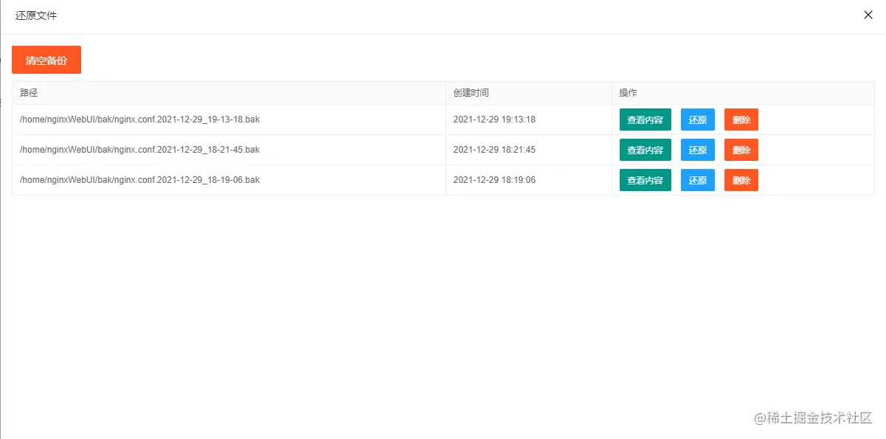Viewport: 886px width, 439px height.
Task: Select the second backup file path row
Action: 135,149
